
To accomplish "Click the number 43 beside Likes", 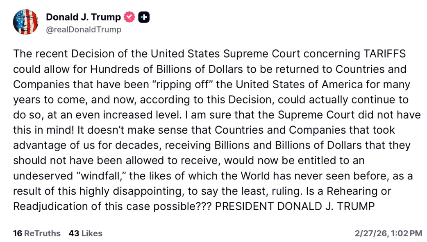I will (74, 233).
